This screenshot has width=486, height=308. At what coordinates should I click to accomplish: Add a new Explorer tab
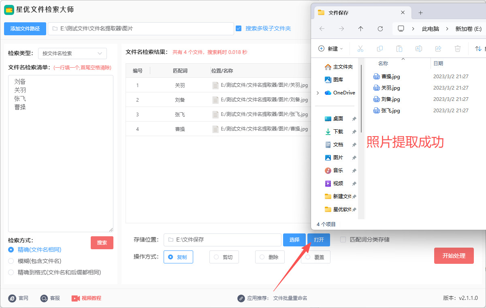[420, 13]
